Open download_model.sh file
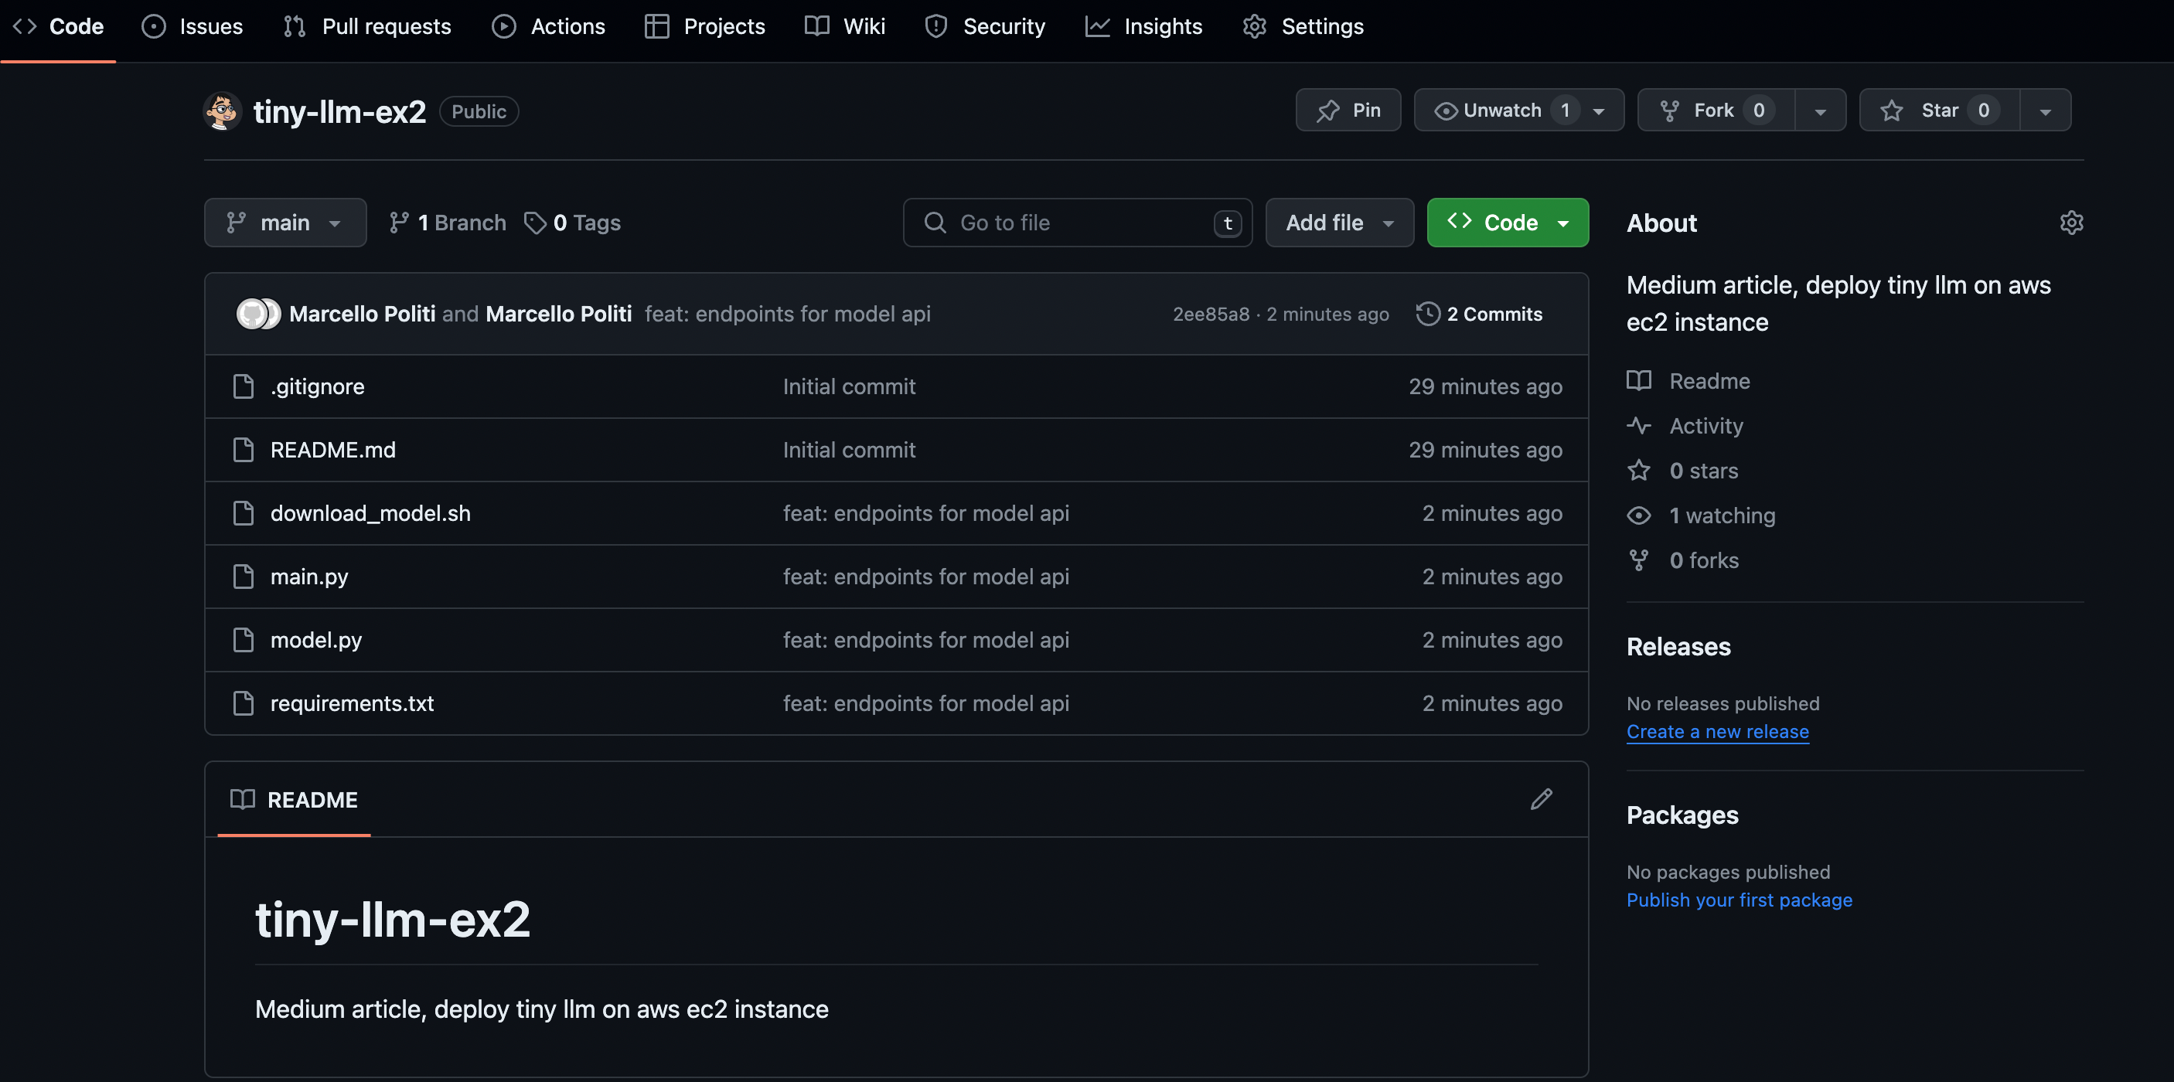2174x1082 pixels. (370, 512)
